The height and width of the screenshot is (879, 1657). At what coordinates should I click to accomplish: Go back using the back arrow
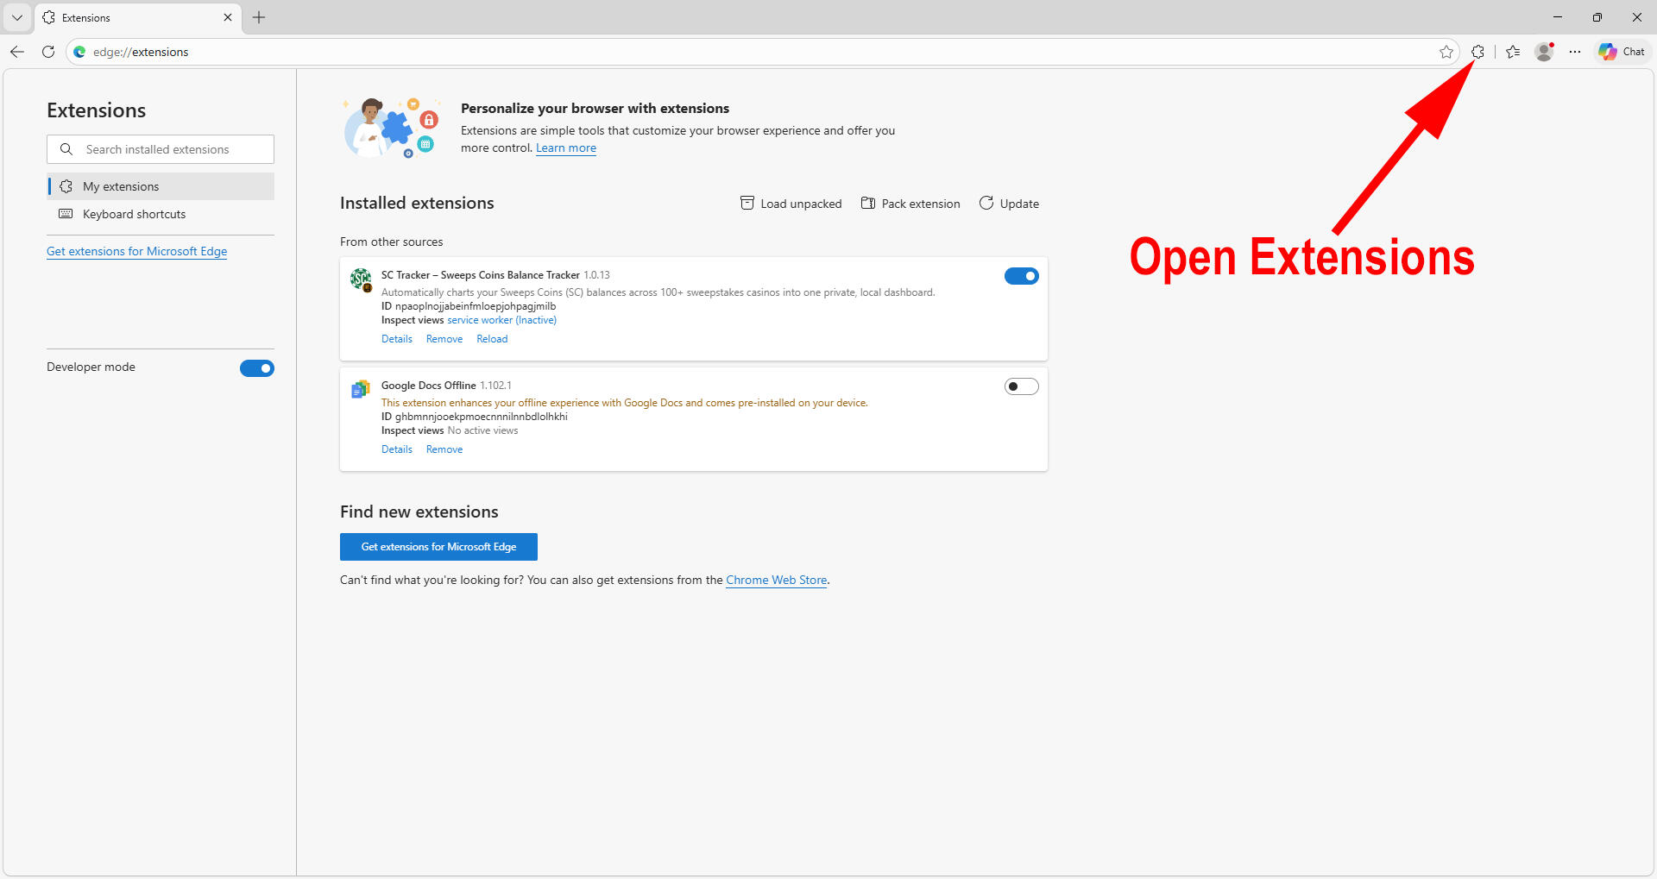tap(17, 52)
